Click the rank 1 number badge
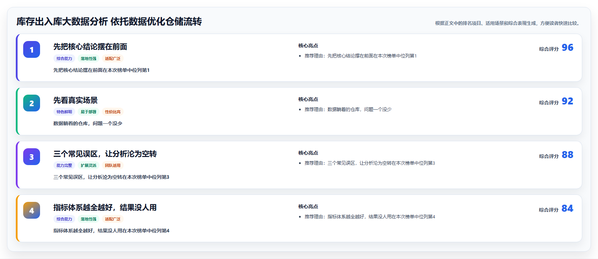 [x=32, y=49]
